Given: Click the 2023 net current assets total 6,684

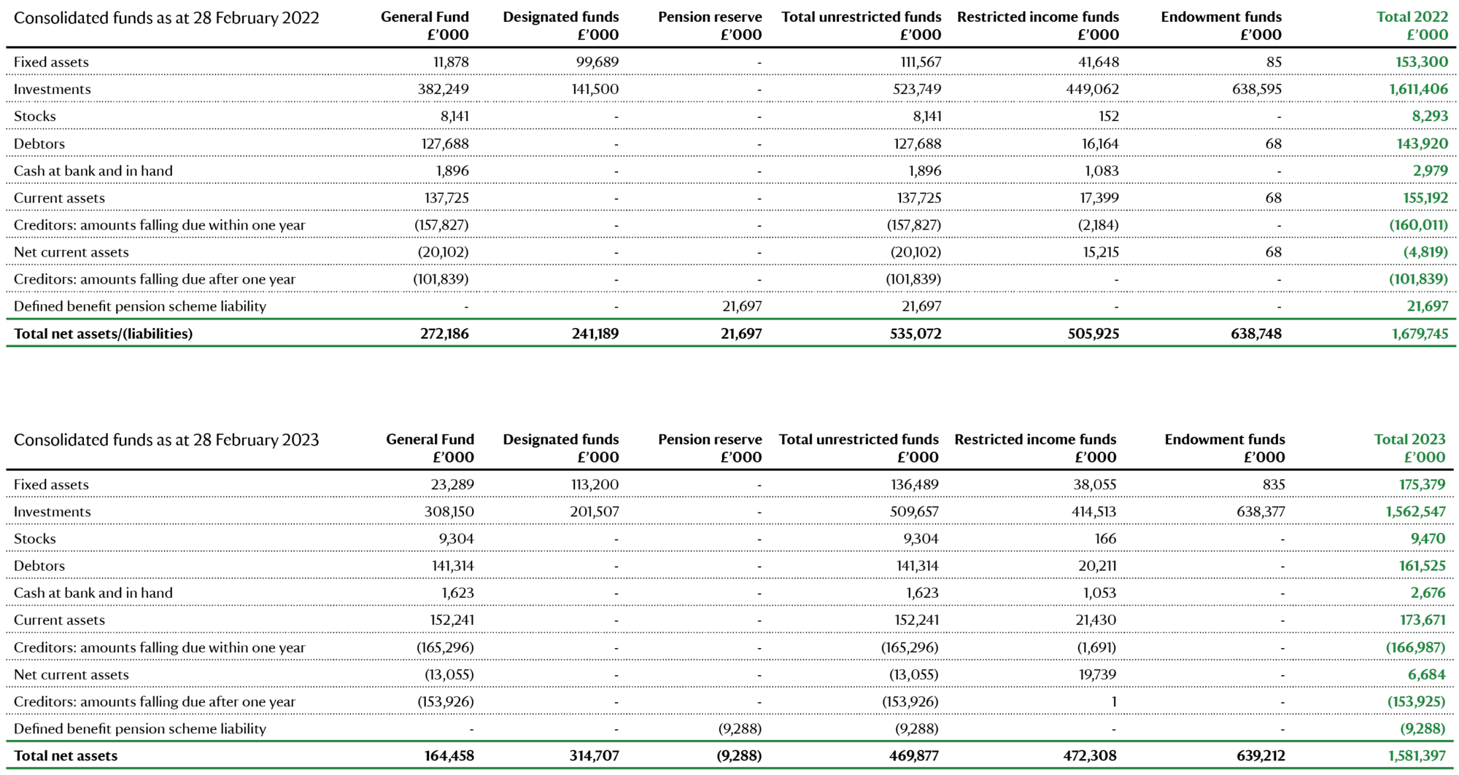Looking at the screenshot, I should [x=1426, y=674].
